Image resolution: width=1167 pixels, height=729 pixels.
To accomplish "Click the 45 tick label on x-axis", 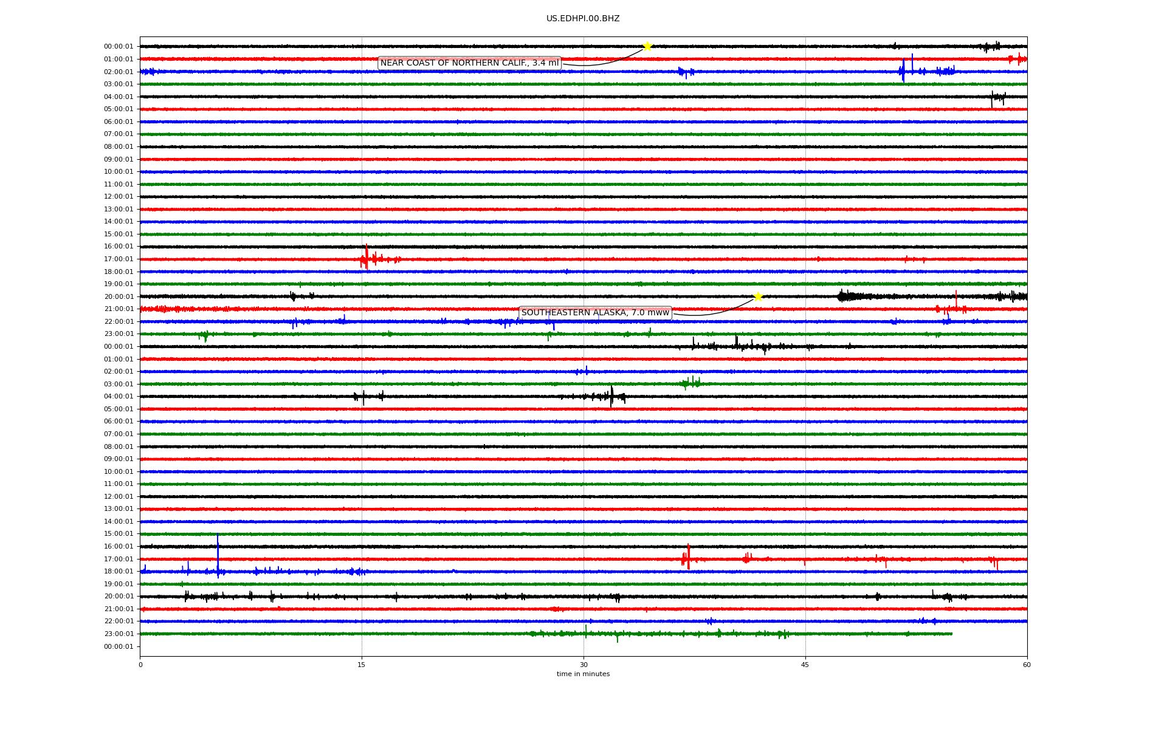I will (x=805, y=665).
